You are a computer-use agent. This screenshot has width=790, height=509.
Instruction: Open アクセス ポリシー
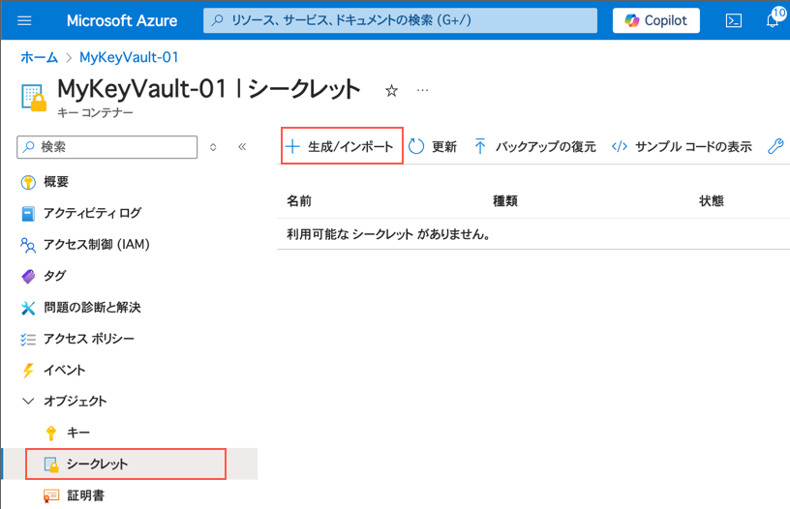pos(89,339)
